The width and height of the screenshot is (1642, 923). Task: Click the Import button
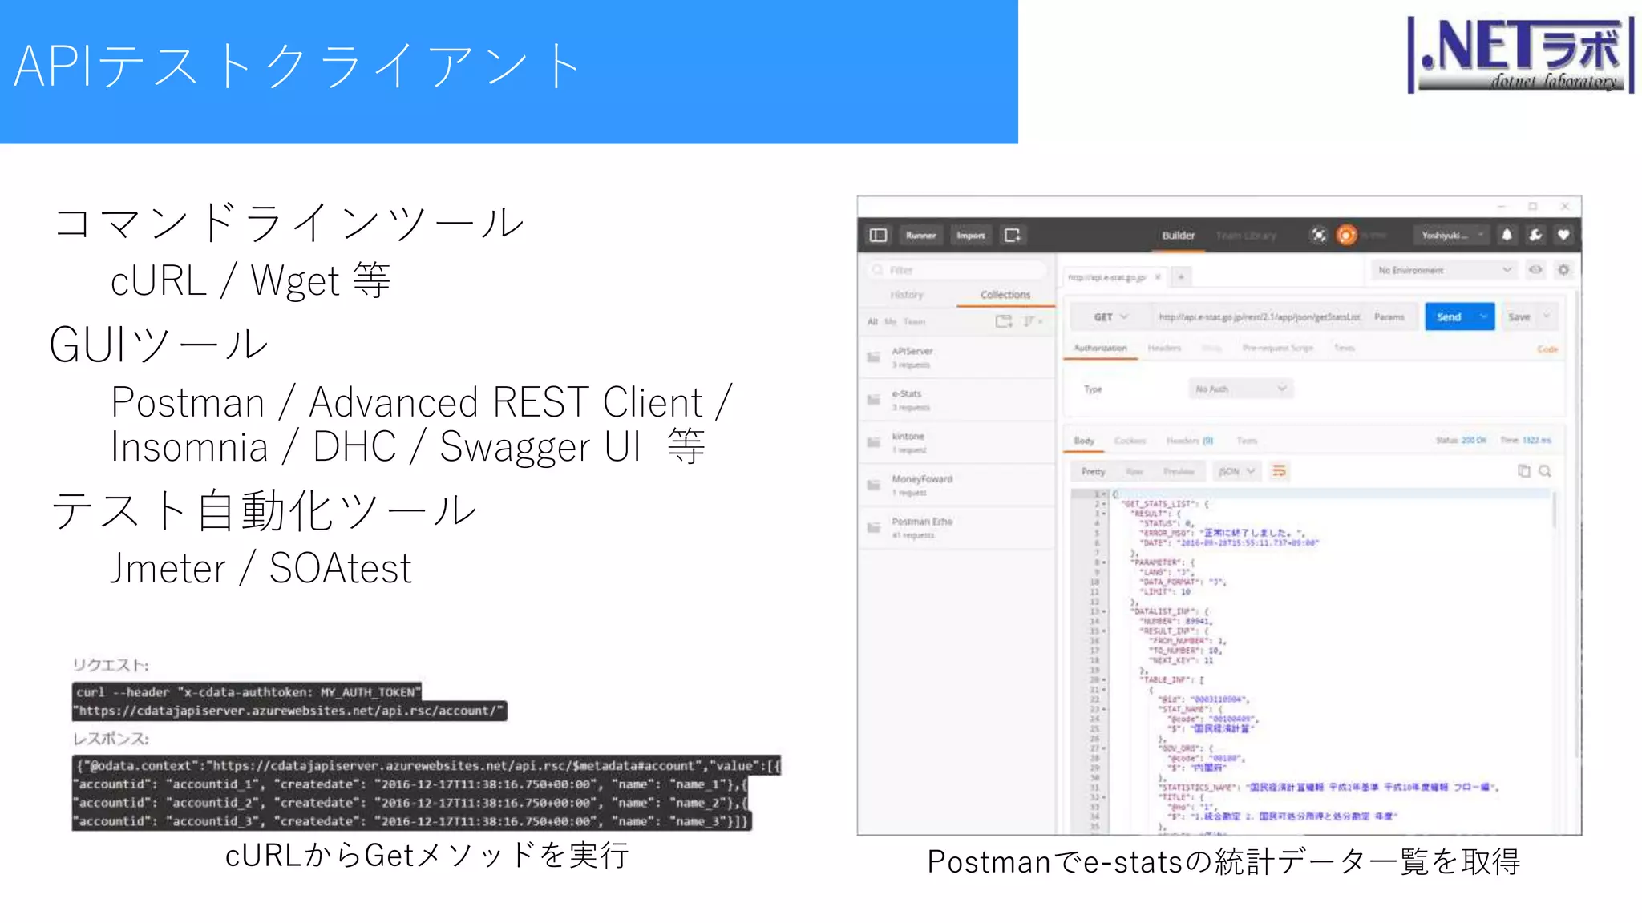[970, 235]
